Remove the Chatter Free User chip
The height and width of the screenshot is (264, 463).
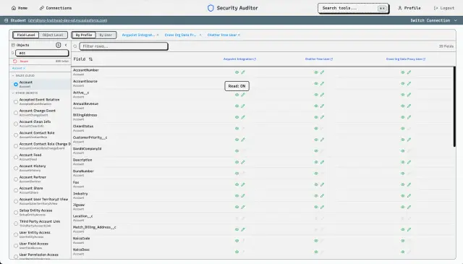[x=239, y=35]
